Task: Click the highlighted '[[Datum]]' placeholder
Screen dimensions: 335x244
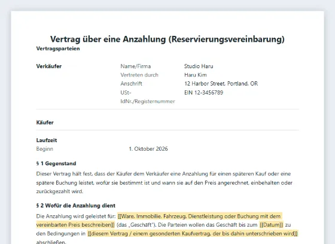Action: click(x=272, y=225)
